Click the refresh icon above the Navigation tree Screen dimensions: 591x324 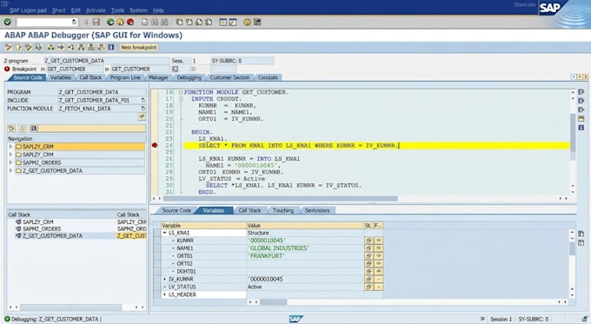[11, 129]
